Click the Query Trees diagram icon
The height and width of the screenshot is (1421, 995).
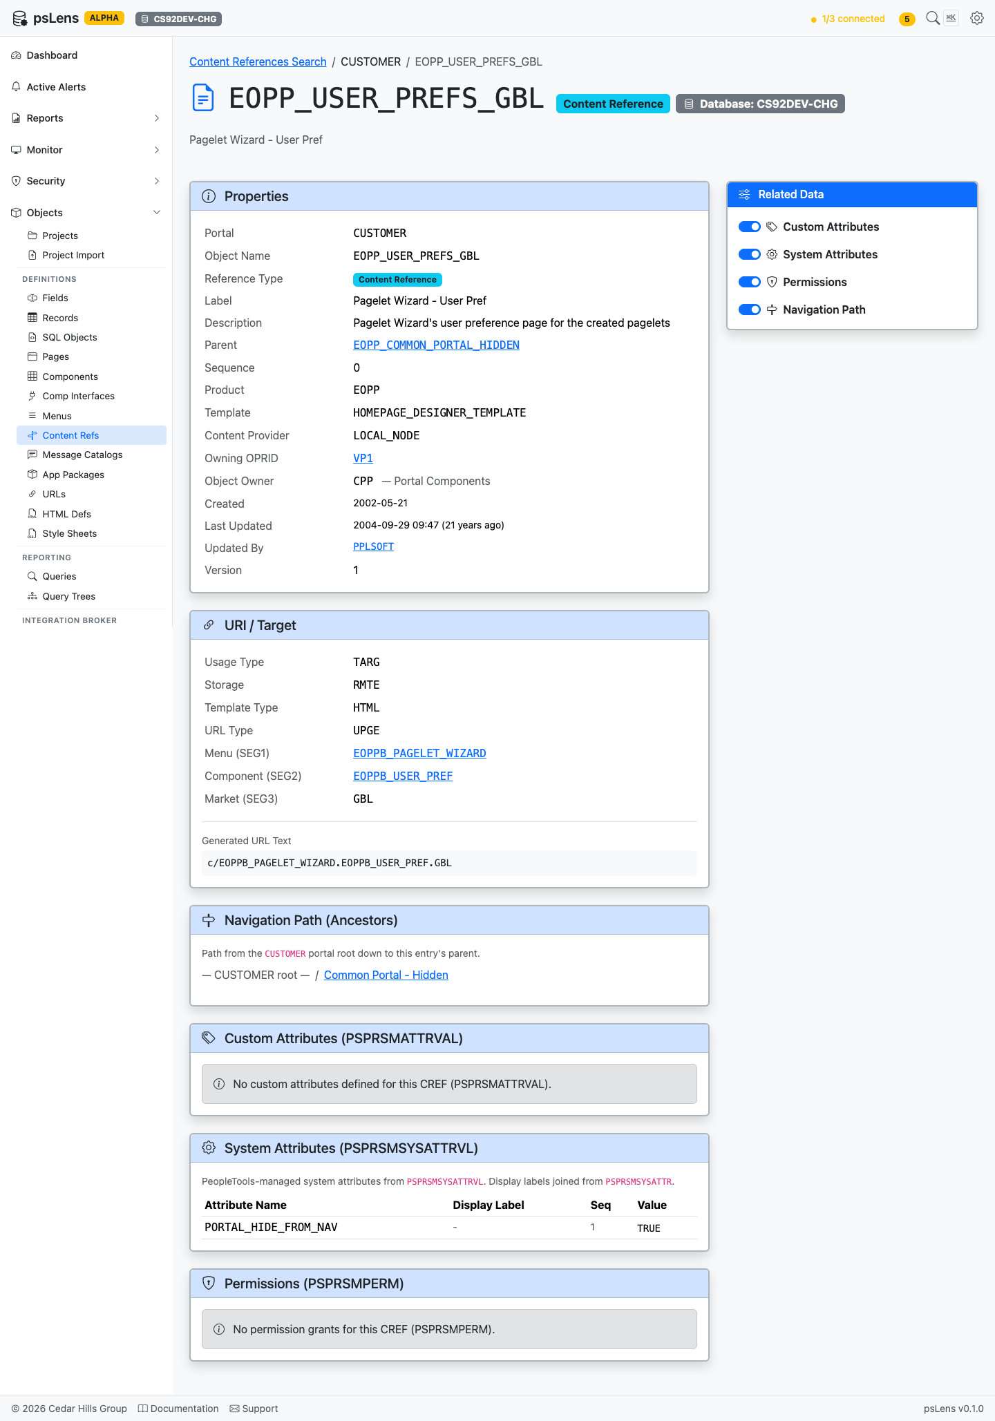point(32,596)
